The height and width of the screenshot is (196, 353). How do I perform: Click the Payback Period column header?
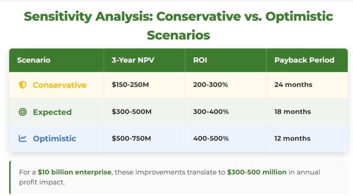(x=304, y=60)
